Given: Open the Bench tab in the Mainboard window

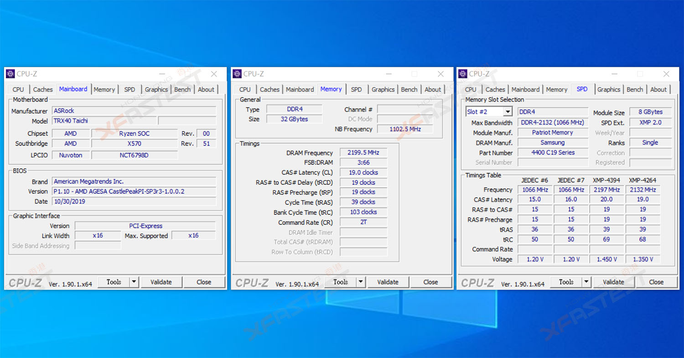Looking at the screenshot, I should tap(182, 89).
